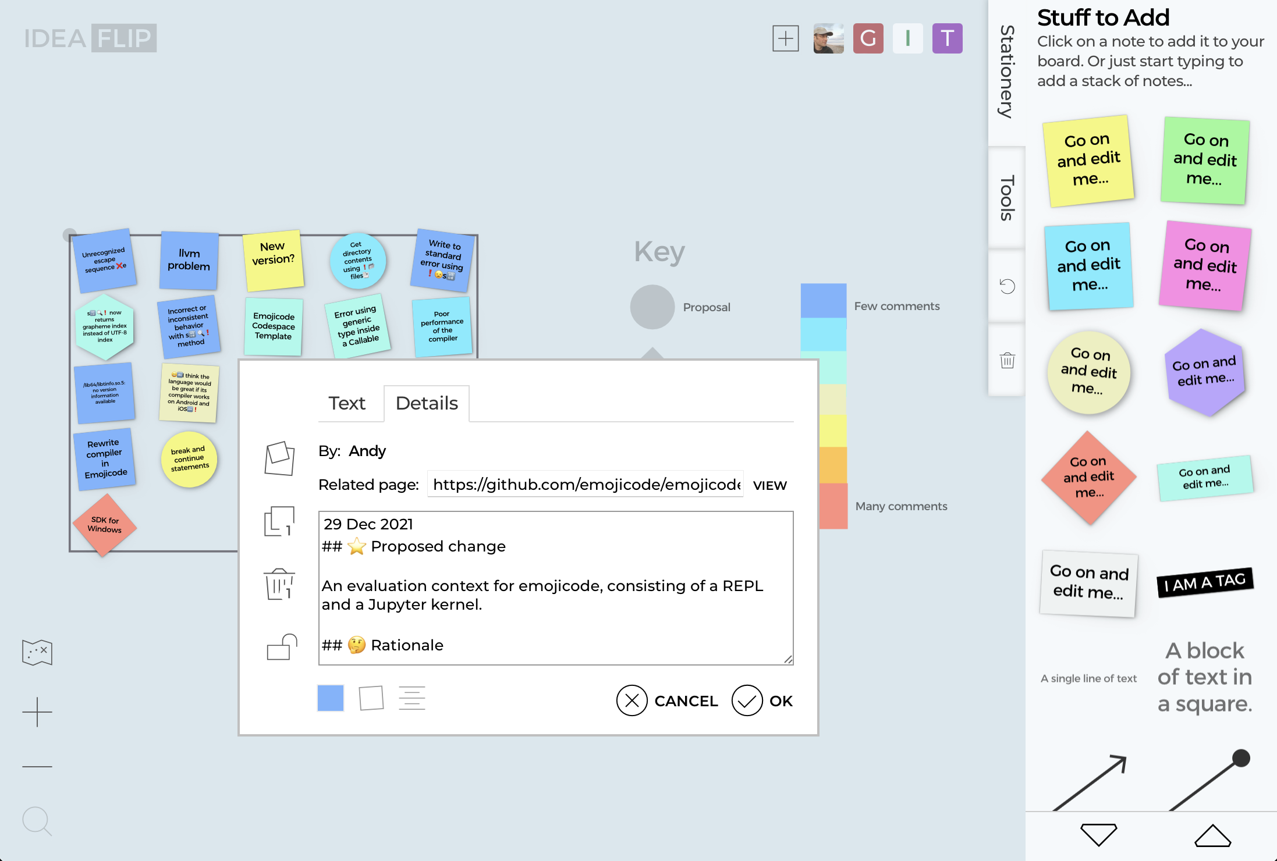This screenshot has height=861, width=1277.
Task: Click the CANCEL button
Action: pyautogui.click(x=667, y=700)
